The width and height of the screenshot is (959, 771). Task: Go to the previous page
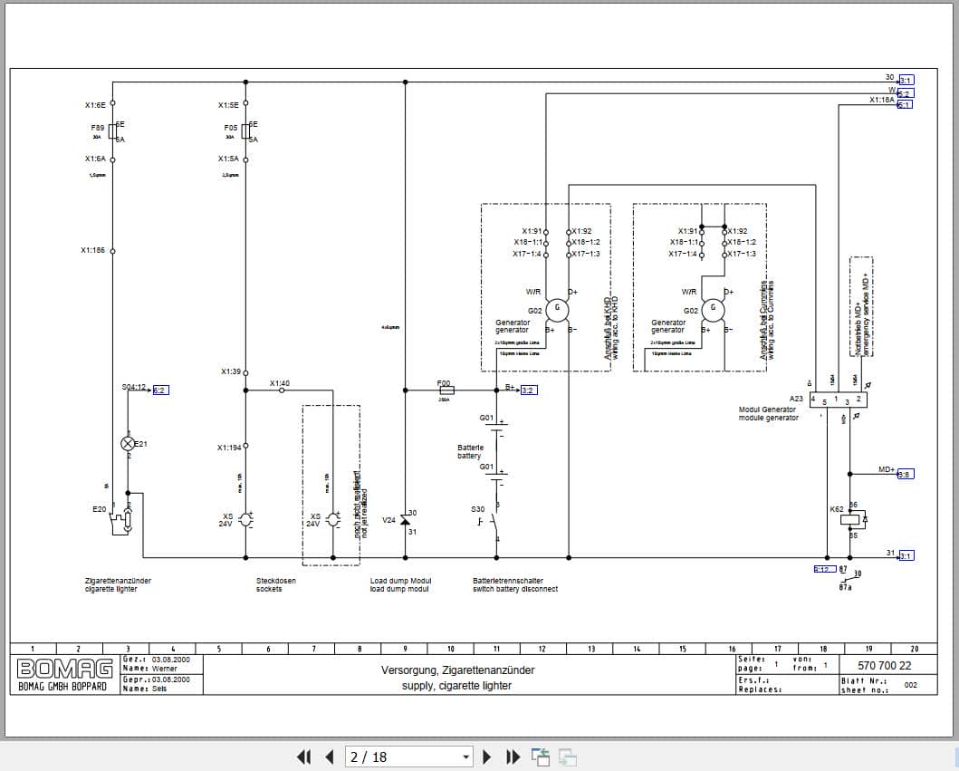[330, 757]
